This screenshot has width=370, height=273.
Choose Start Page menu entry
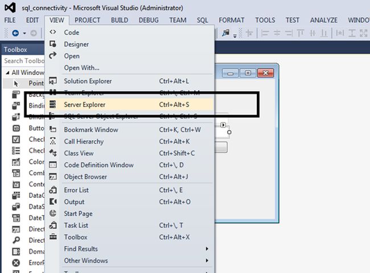[x=129, y=214]
